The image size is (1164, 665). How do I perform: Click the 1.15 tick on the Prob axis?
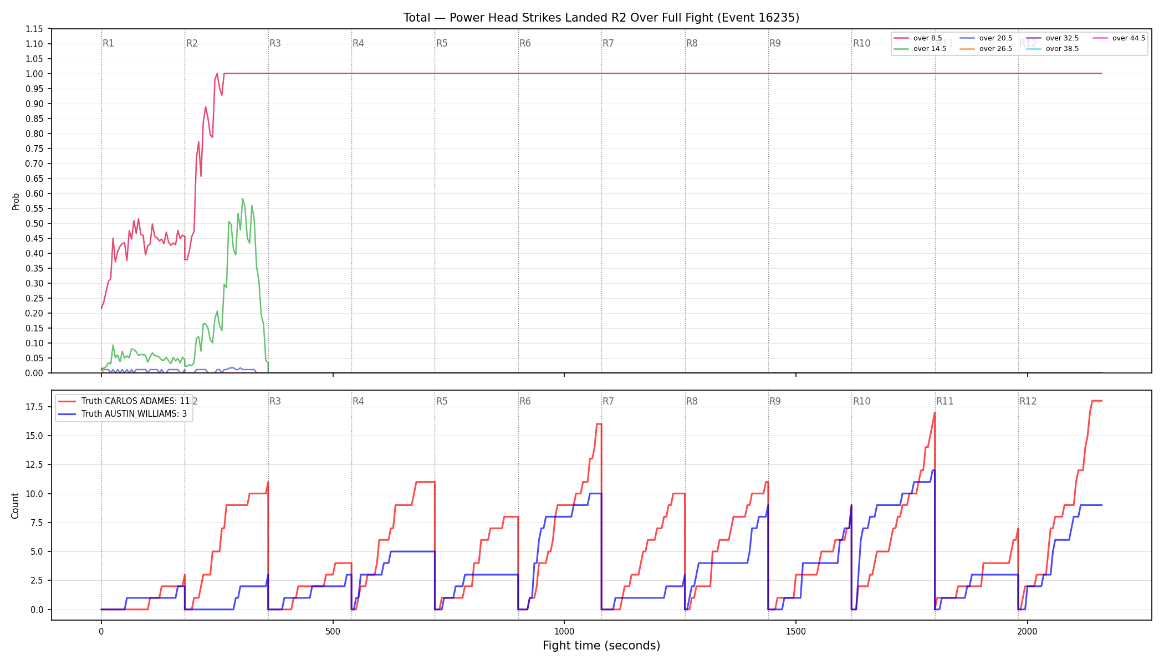tap(34, 29)
